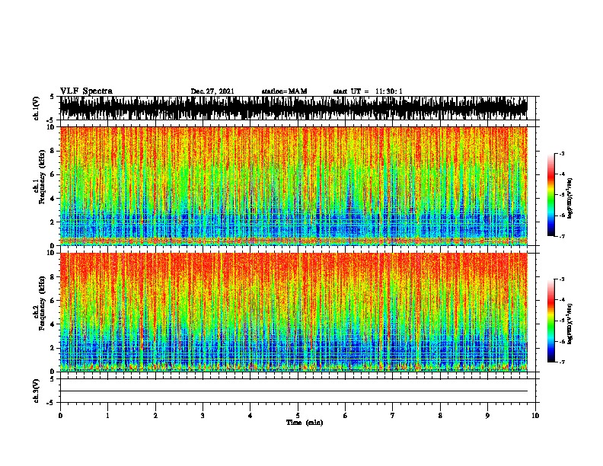
Task: Click the ch.1 spectrogram color bar
Action: click(x=550, y=195)
